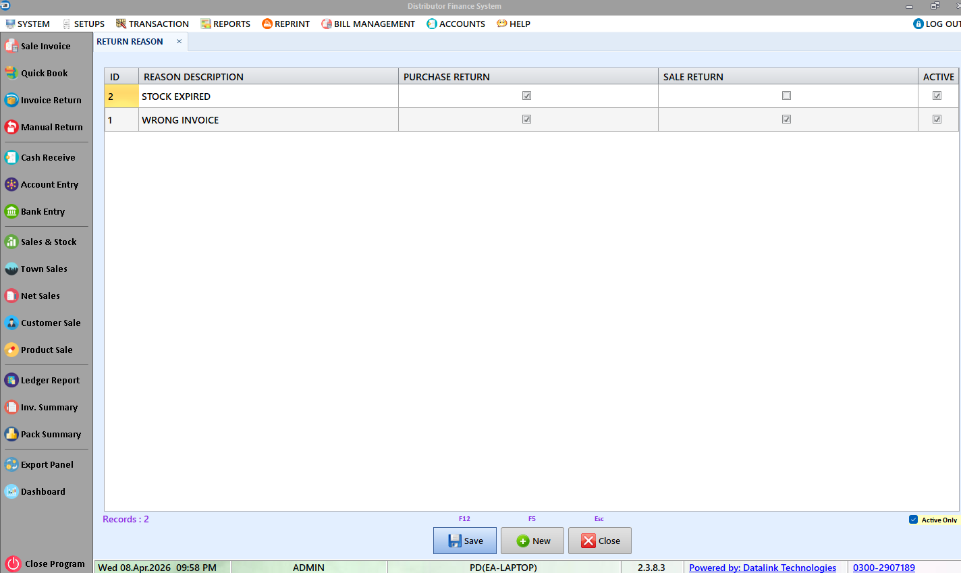Toggle Purchase Return for STOCK EXPIRED

[527, 96]
